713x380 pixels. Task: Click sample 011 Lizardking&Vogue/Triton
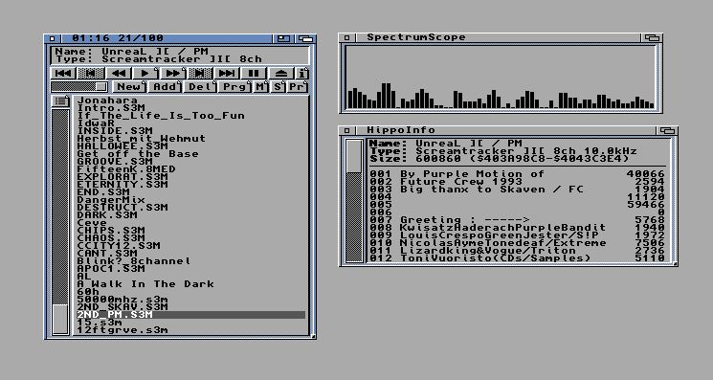[x=517, y=251]
